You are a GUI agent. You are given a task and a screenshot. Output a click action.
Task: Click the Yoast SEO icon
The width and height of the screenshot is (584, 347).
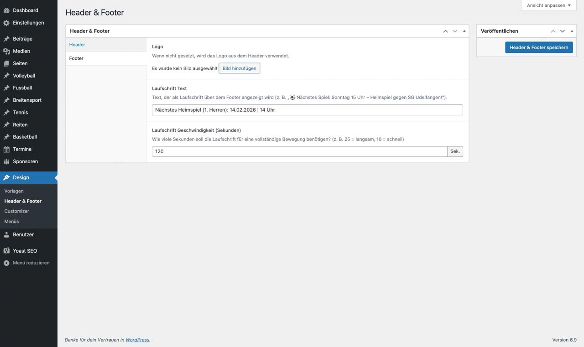click(6, 251)
